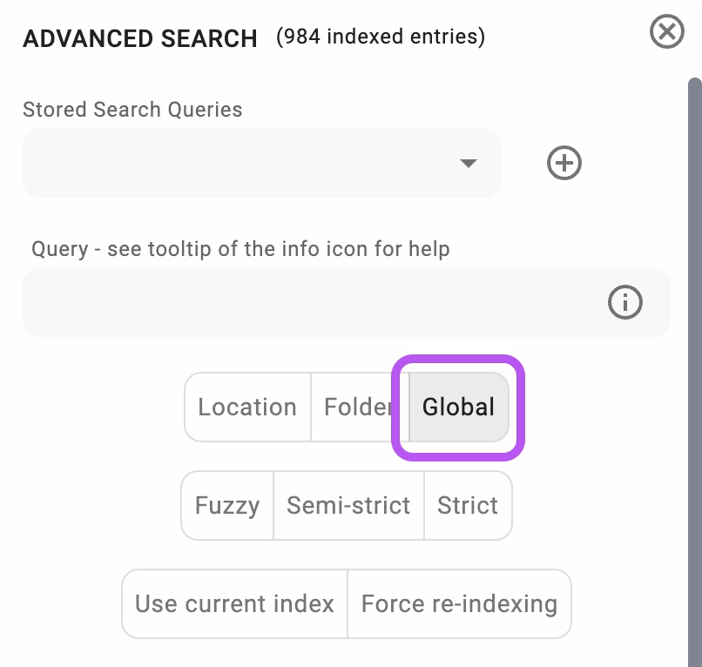
Task: Click the circled info icon beside query field
Action: pyautogui.click(x=624, y=302)
